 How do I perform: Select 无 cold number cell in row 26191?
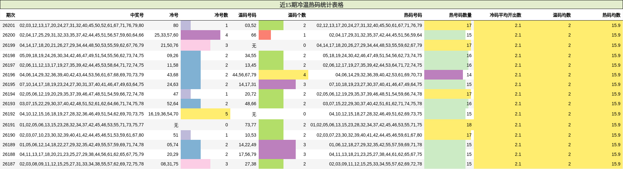(176, 125)
